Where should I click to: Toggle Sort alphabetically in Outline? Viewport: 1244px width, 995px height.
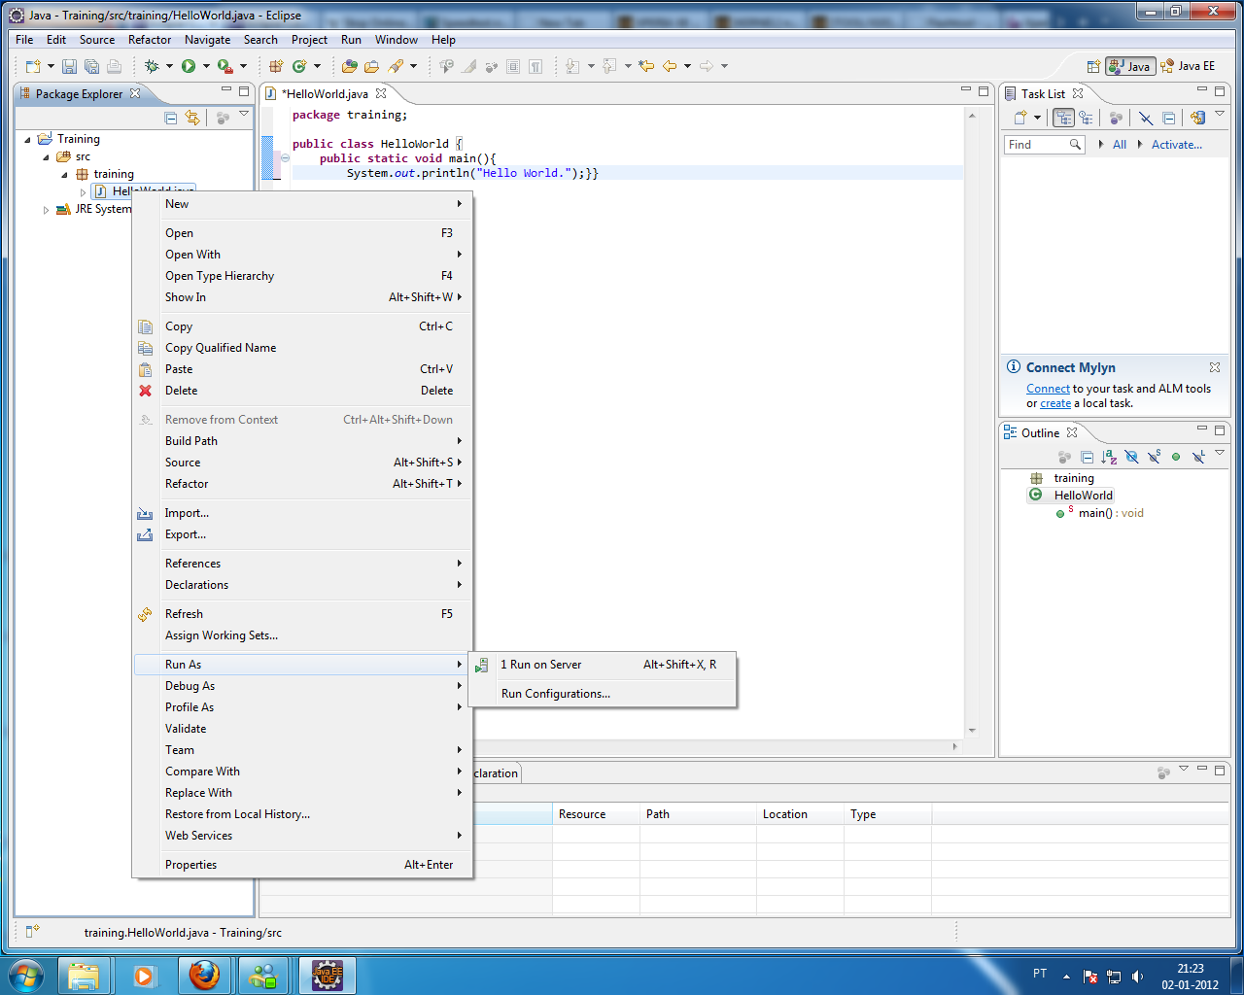pos(1109,457)
